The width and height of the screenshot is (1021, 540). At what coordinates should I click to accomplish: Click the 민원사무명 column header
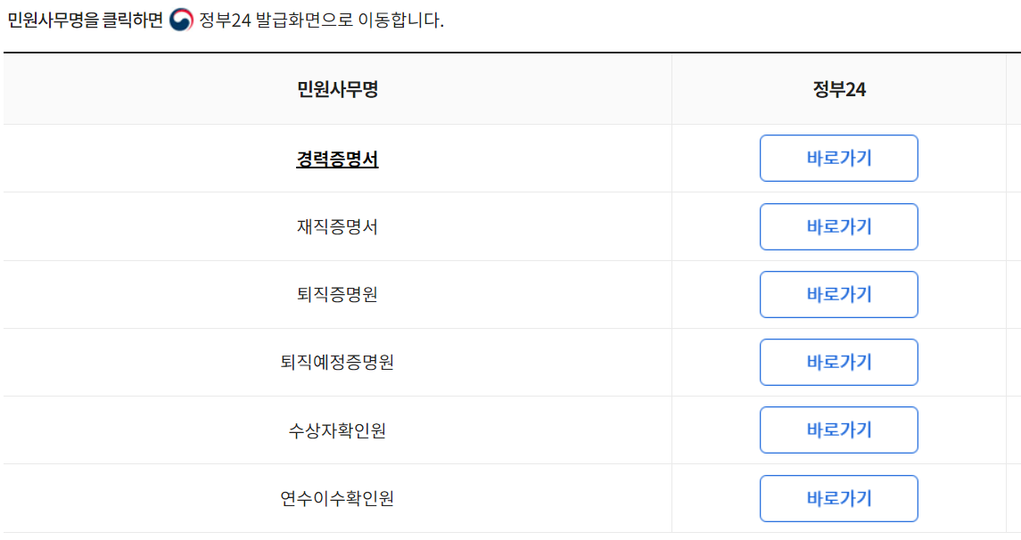pos(337,88)
